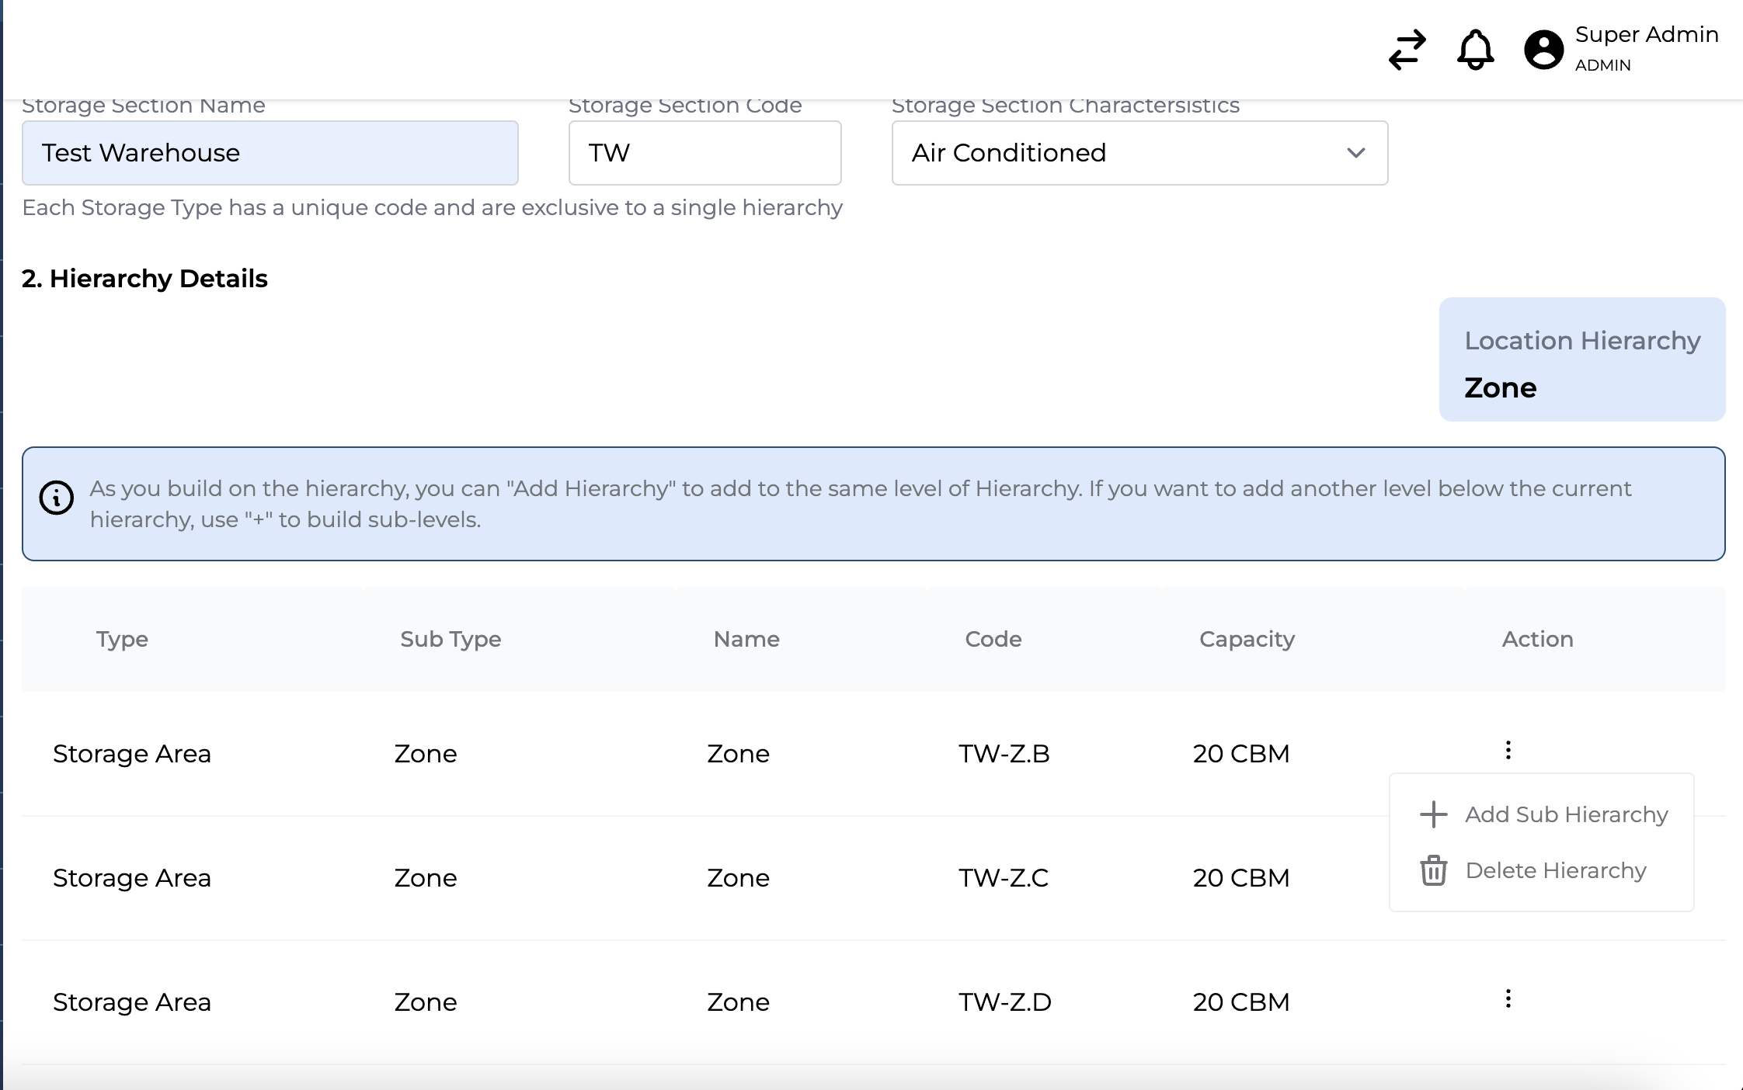Select the Zone sub-type for TW-Z.C row
The width and height of the screenshot is (1743, 1090).
(424, 875)
